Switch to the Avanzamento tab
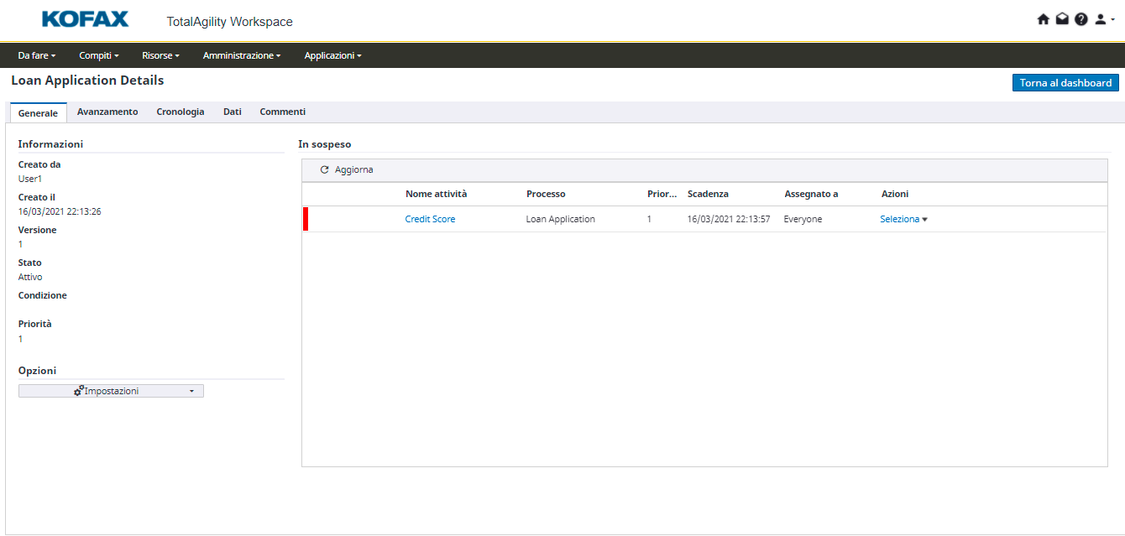The image size is (1125, 536). click(x=107, y=112)
